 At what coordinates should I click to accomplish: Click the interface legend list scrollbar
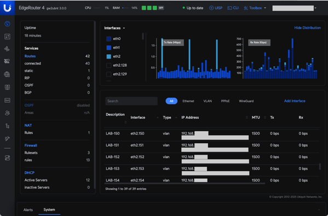(143, 36)
